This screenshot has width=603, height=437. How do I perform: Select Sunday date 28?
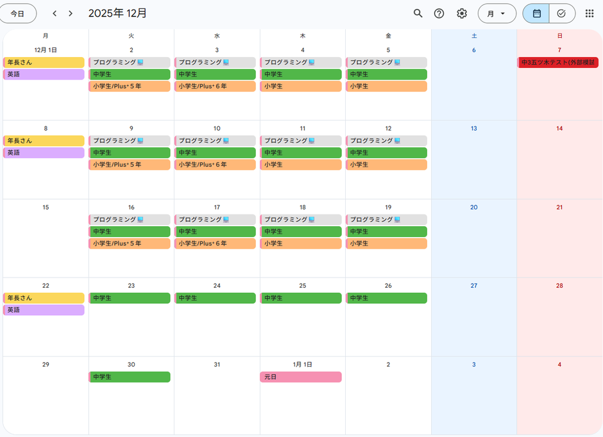click(x=559, y=285)
